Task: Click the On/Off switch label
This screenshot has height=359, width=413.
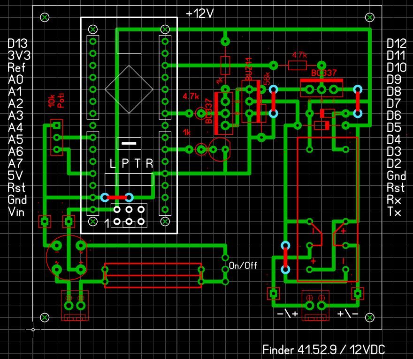Action: [x=243, y=266]
